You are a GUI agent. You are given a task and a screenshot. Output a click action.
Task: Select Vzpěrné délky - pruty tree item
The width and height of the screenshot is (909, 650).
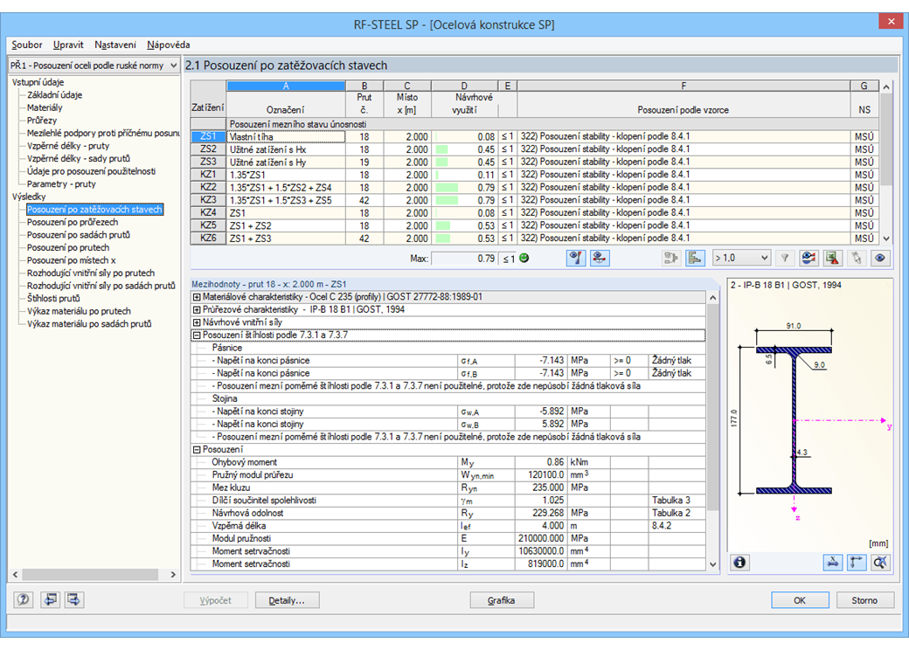[68, 146]
